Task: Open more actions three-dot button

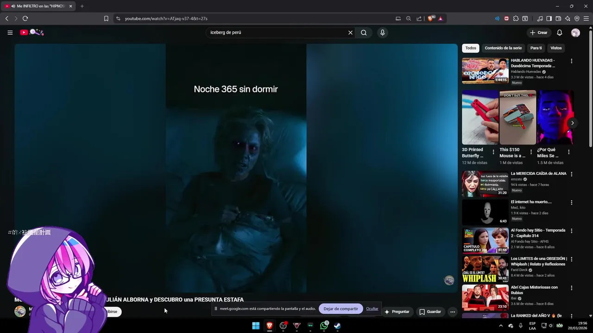Action: tap(453, 312)
